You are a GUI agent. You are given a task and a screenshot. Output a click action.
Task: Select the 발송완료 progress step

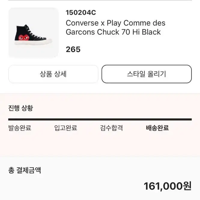point(20,128)
